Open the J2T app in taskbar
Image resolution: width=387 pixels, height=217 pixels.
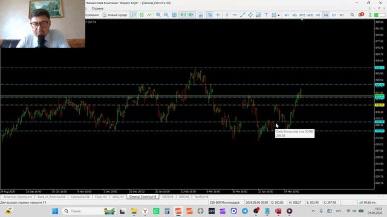pyautogui.click(x=212, y=211)
